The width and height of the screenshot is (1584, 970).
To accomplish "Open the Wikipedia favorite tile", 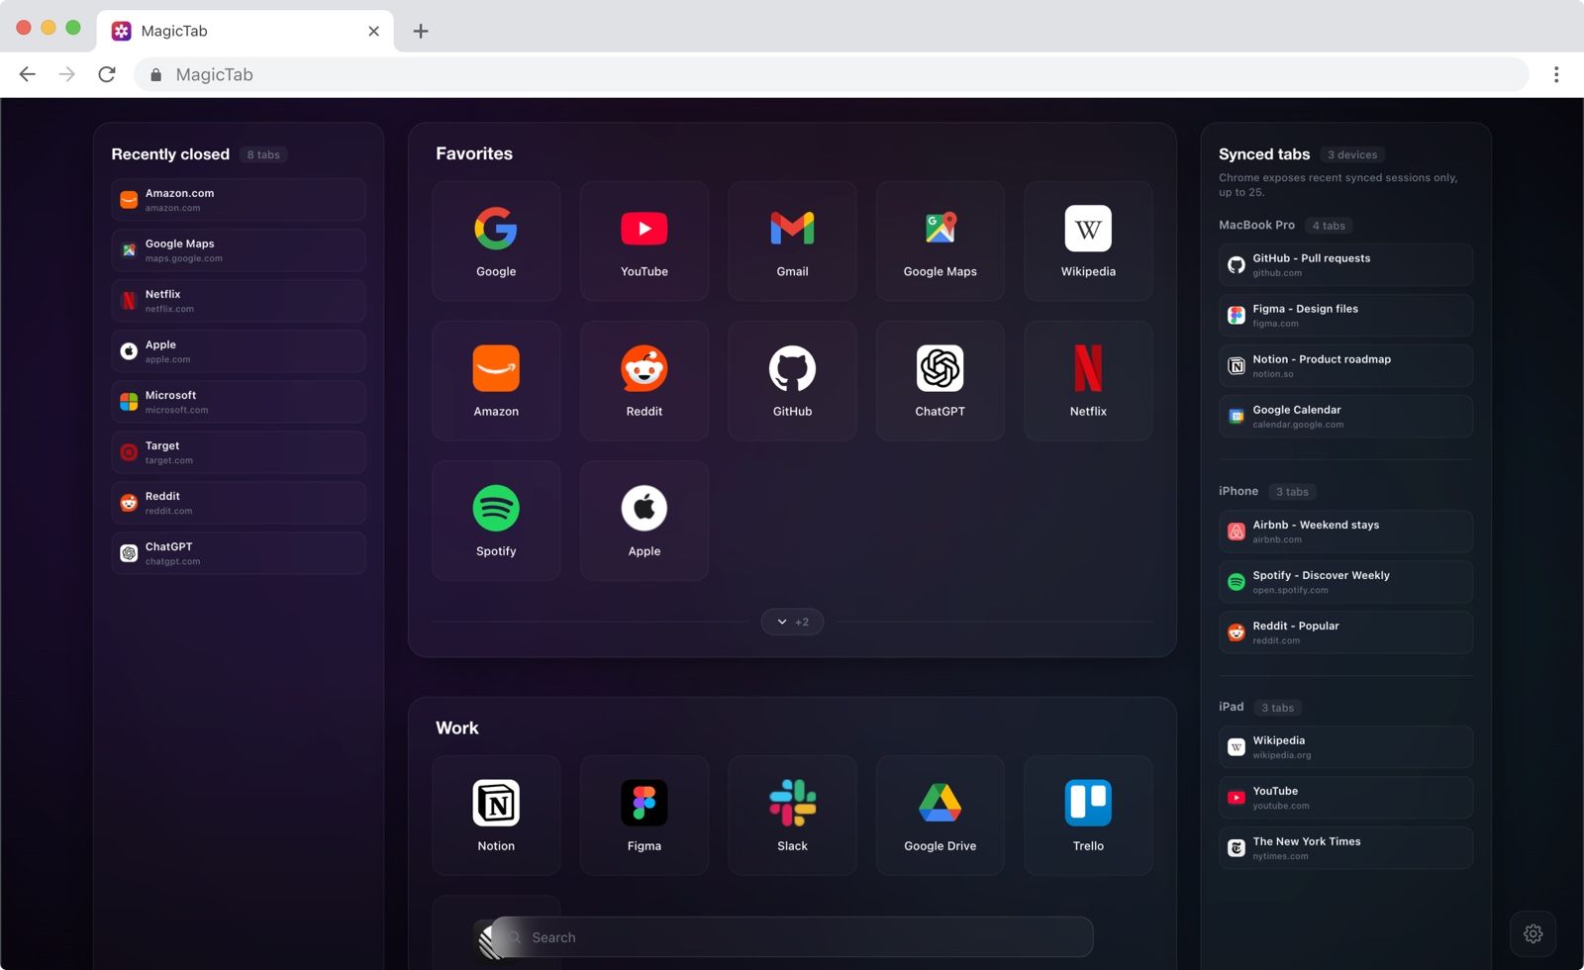I will (1088, 241).
